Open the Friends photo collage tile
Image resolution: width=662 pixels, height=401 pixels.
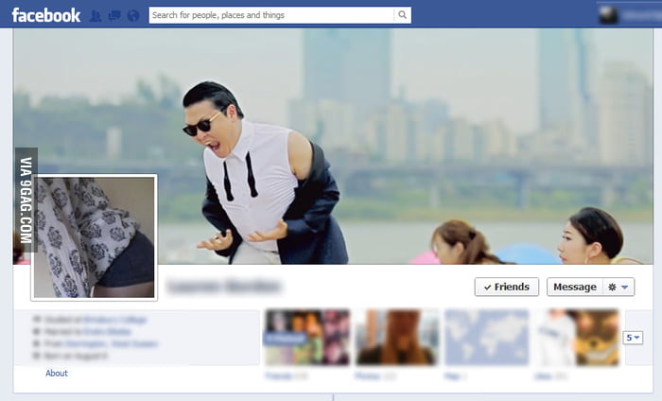(x=306, y=338)
